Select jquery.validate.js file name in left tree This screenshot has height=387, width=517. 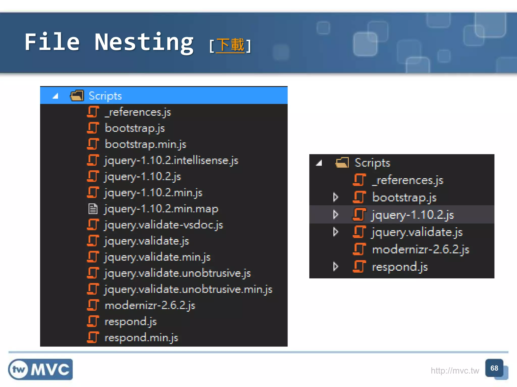coord(147,241)
